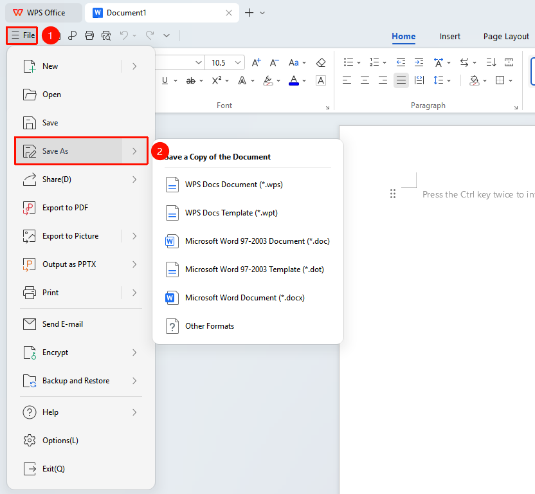This screenshot has width=535, height=494.
Task: Decrease font size with A- icon
Action: click(x=274, y=63)
